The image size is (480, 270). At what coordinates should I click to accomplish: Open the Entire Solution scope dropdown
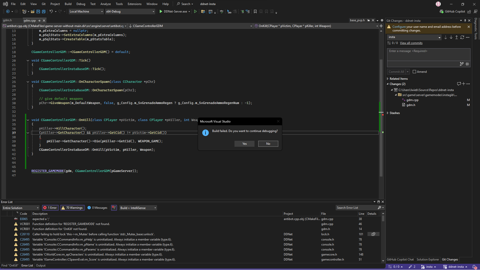[x=20, y=208]
